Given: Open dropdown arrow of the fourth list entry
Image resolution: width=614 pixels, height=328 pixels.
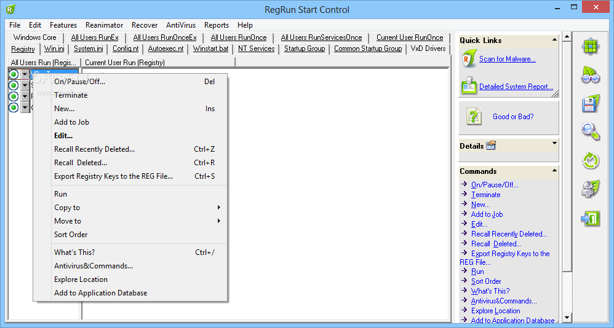Looking at the screenshot, I should pos(25,107).
